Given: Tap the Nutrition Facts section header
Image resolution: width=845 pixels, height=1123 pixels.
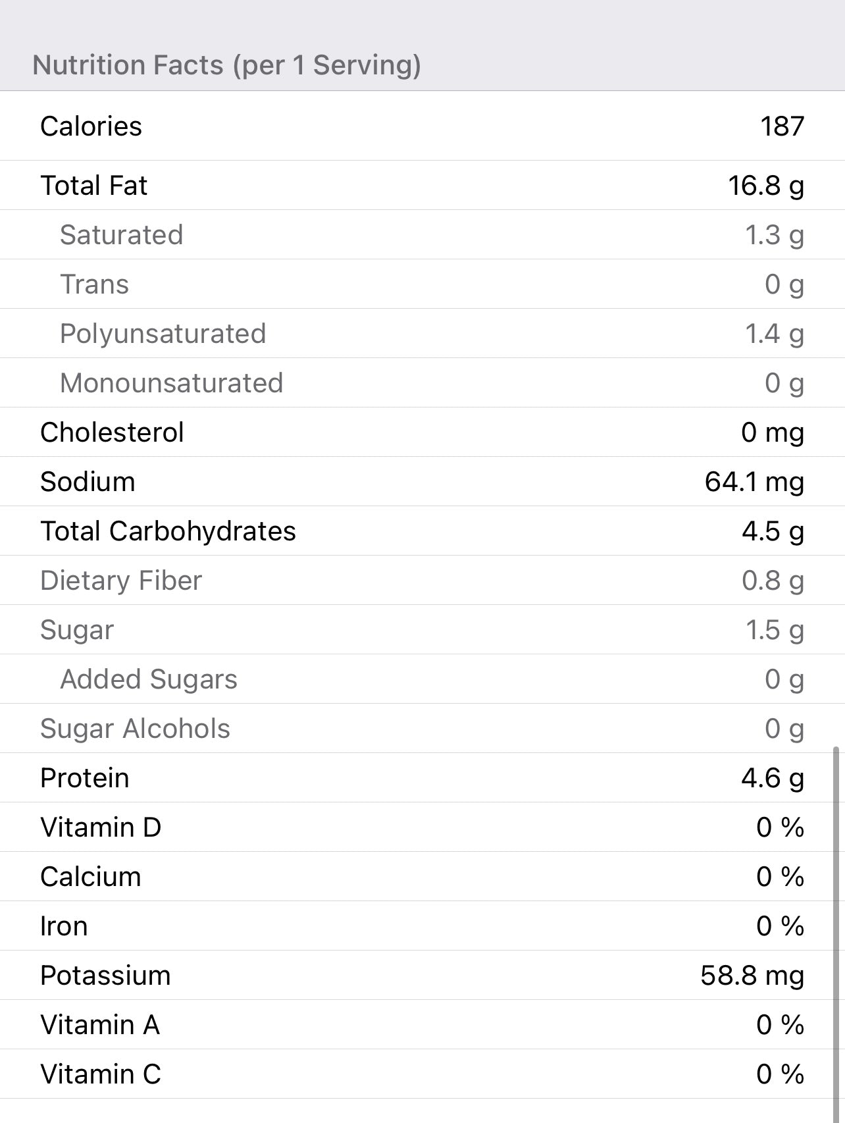Looking at the screenshot, I should [x=226, y=65].
